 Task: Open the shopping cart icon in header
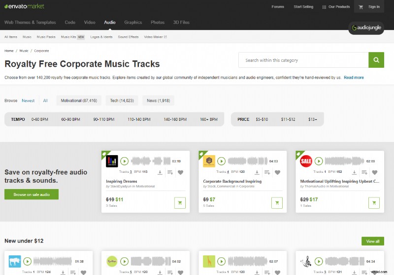pos(361,7)
